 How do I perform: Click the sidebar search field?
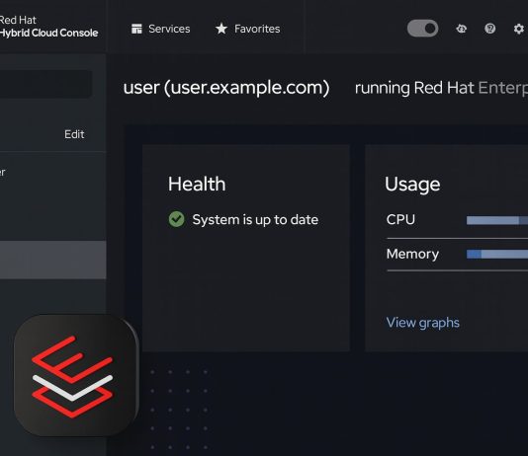coord(46,84)
